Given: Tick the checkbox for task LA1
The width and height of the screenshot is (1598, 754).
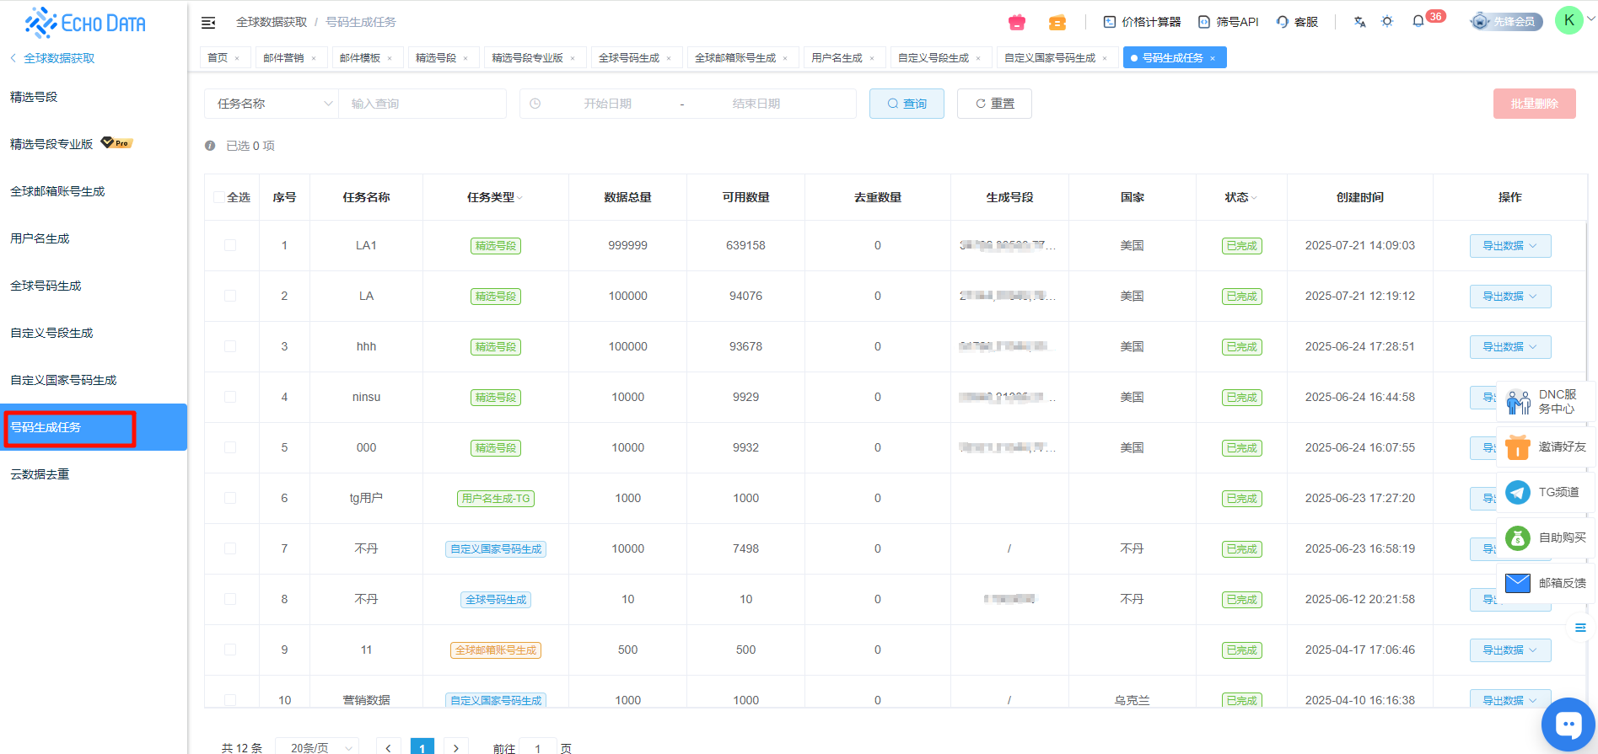Looking at the screenshot, I should point(230,245).
